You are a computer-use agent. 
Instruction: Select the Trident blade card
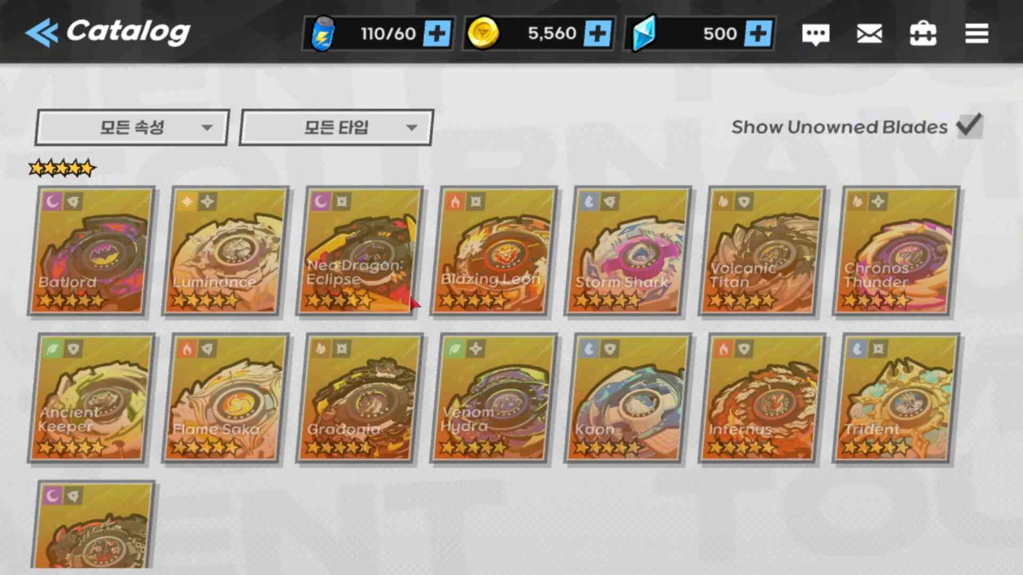coord(897,398)
